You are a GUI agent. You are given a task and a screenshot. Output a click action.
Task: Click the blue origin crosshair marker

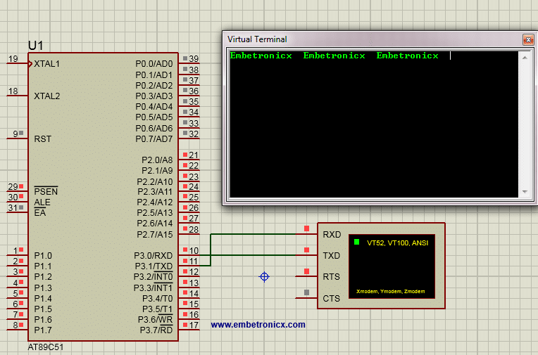point(264,276)
